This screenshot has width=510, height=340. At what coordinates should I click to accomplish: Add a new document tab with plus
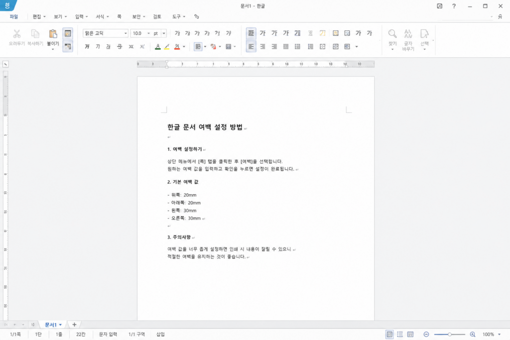tap(74, 325)
